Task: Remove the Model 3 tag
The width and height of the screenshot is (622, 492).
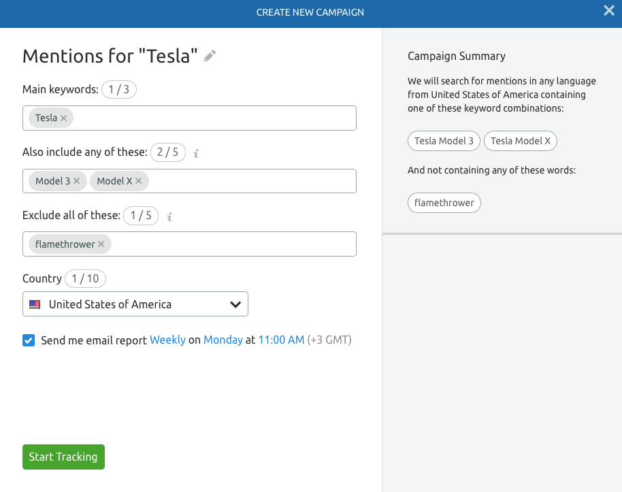Action: tap(77, 181)
